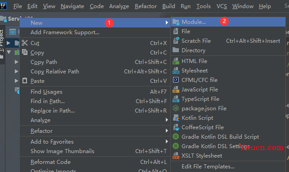The width and height of the screenshot is (289, 172).
Task: Open the Navigate menu in menu bar
Action: coord(72,6)
